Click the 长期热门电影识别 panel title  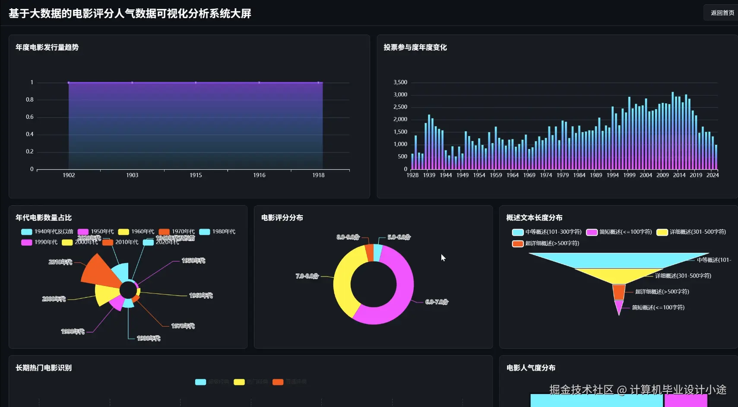[44, 368]
